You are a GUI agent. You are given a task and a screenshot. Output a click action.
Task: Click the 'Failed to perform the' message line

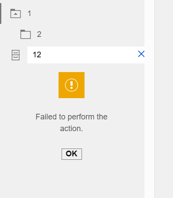(72, 117)
